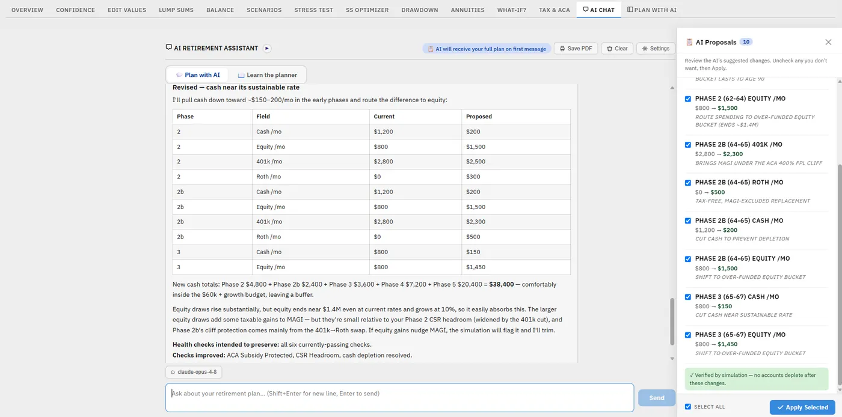Focus the retirement plan question input

[x=399, y=398]
